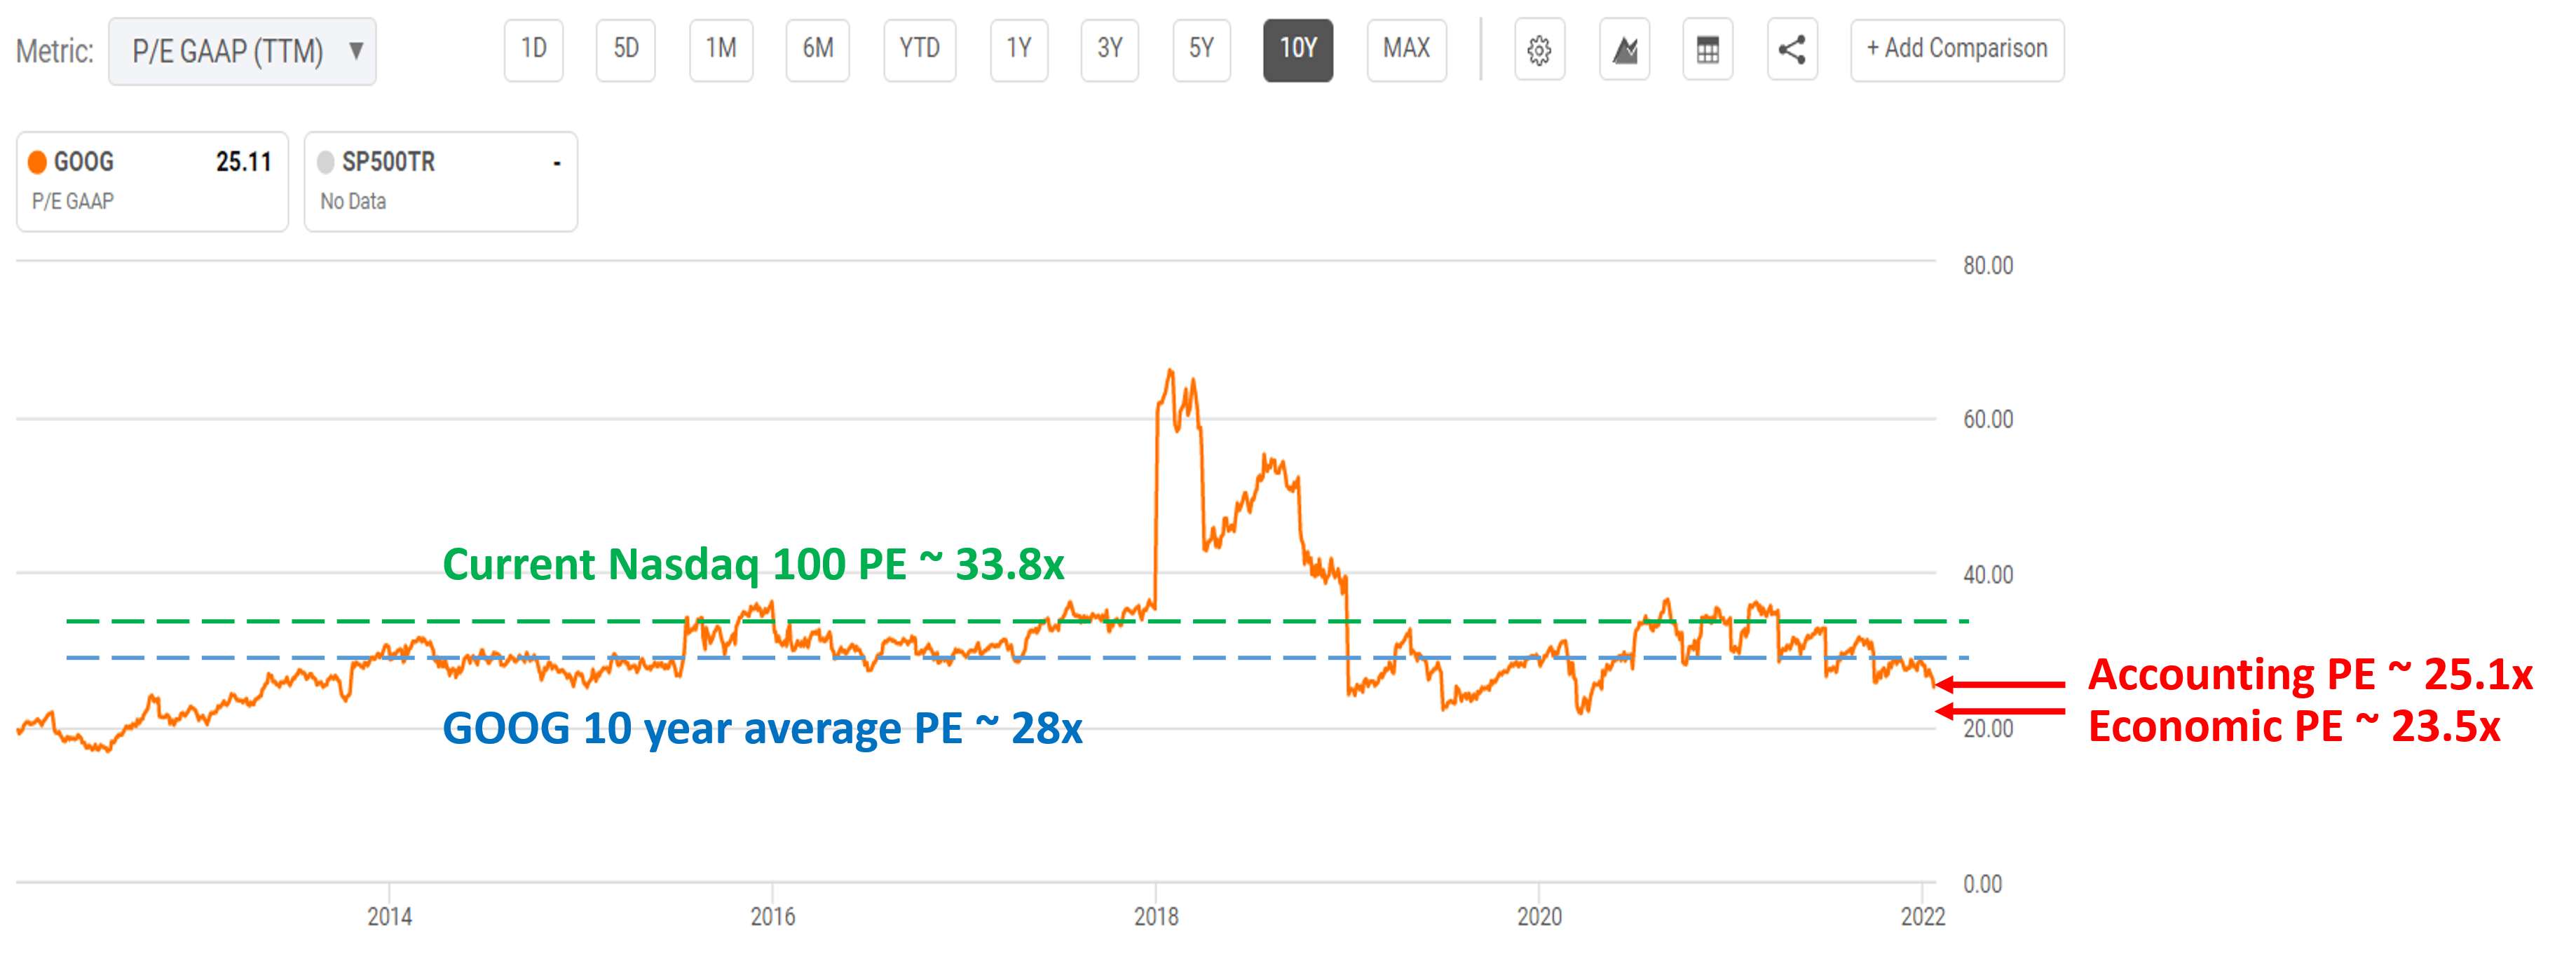Open the chart settings gear
Screen dimensions: 2576x961
[1540, 50]
